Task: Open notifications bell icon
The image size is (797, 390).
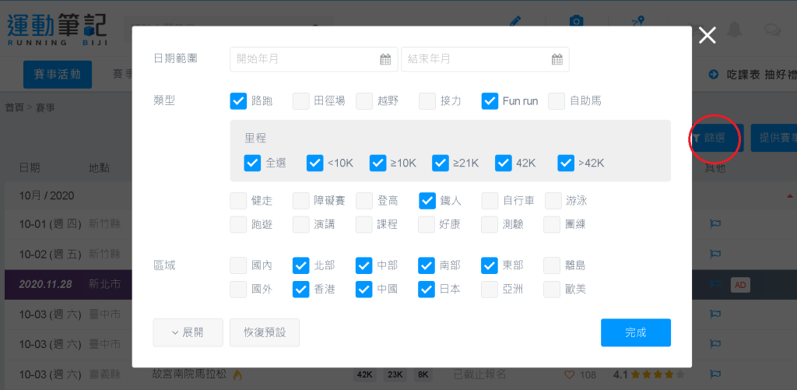Action: point(733,30)
